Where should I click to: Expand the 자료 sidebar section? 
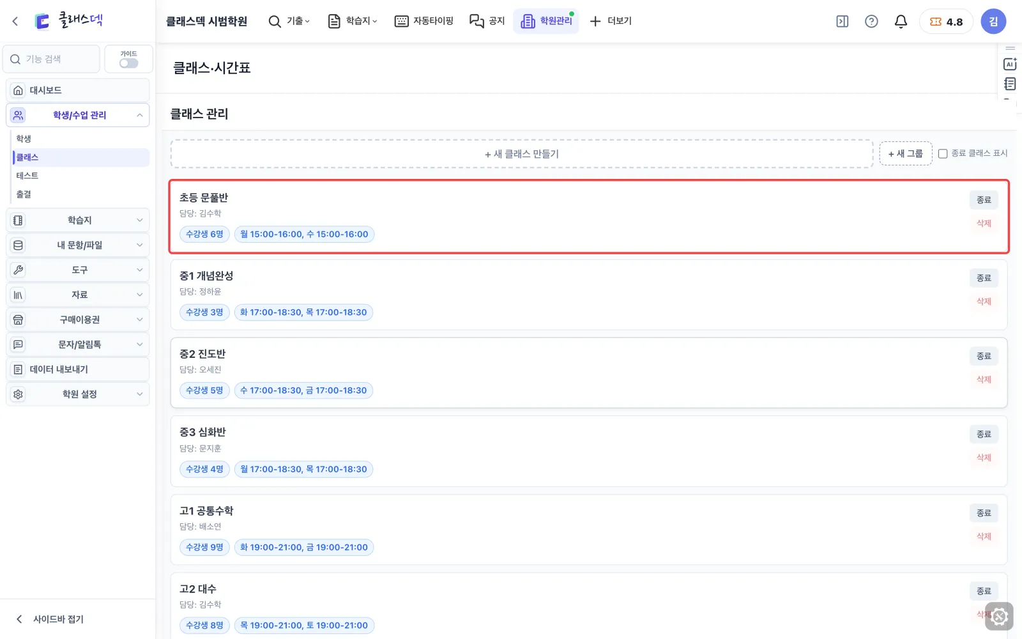78,295
